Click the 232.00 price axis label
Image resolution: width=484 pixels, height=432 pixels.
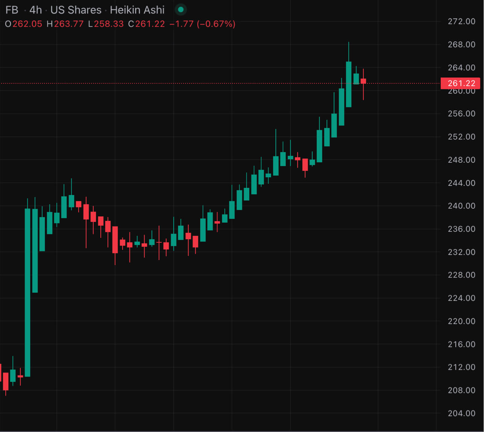point(461,252)
